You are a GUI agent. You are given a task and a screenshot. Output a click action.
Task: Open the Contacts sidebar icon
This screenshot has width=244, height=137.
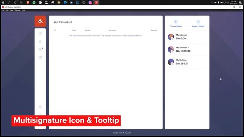tap(40, 41)
